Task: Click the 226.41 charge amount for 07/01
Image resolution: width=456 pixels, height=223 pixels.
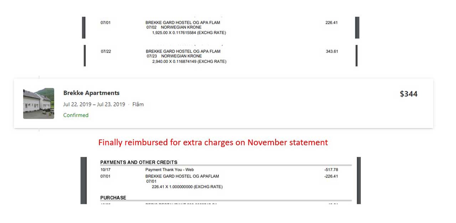Action: [x=331, y=22]
